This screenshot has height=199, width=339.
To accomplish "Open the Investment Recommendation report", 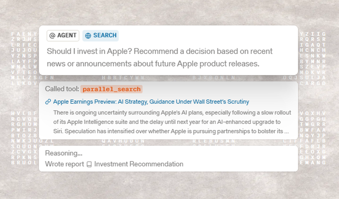I will (x=139, y=164).
